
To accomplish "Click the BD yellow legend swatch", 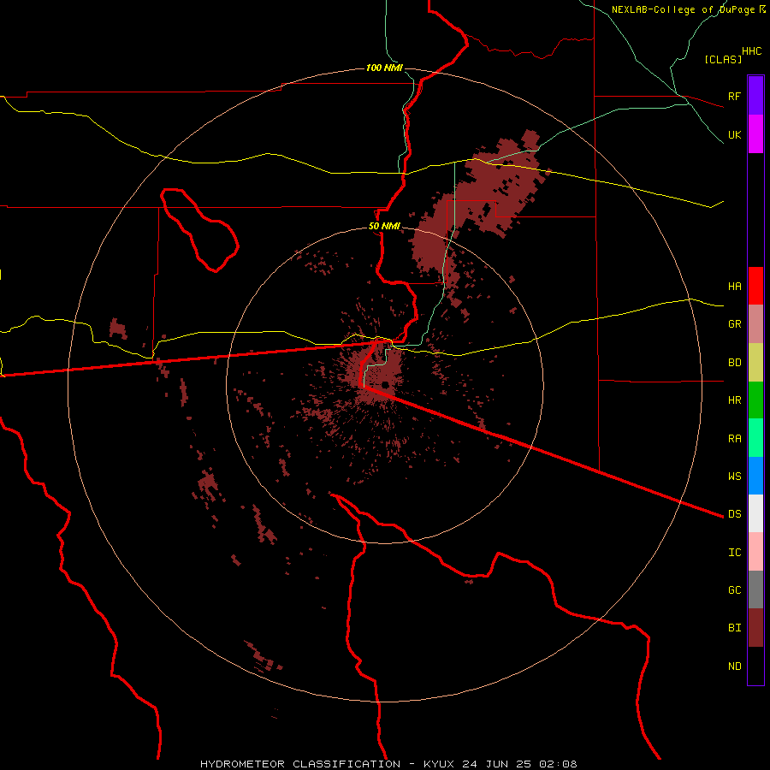I will pyautogui.click(x=755, y=362).
